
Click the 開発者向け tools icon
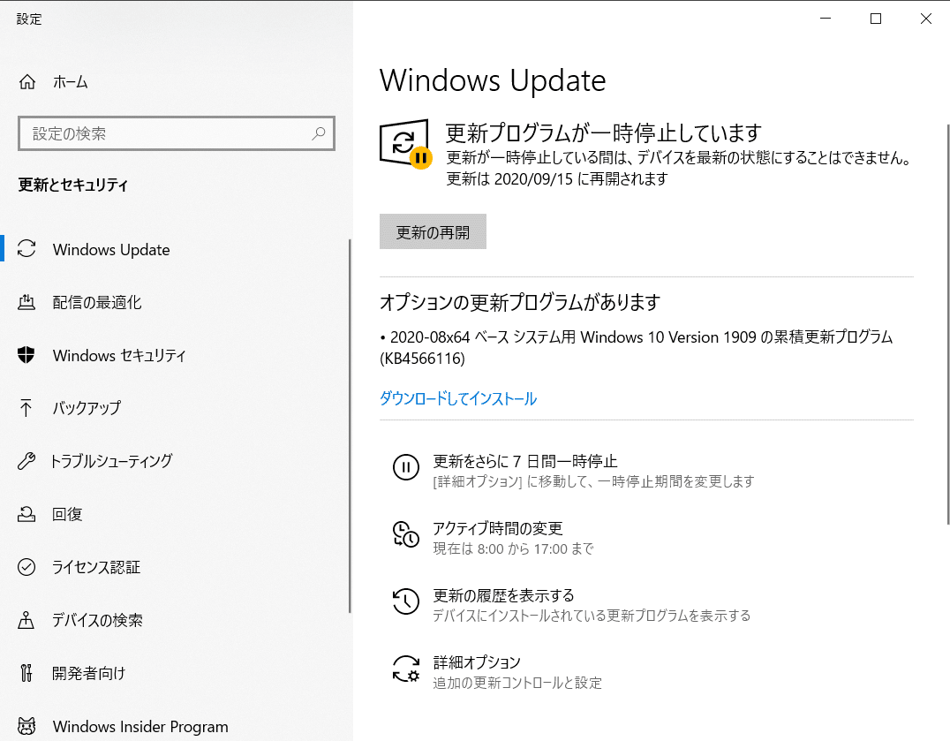(x=26, y=672)
